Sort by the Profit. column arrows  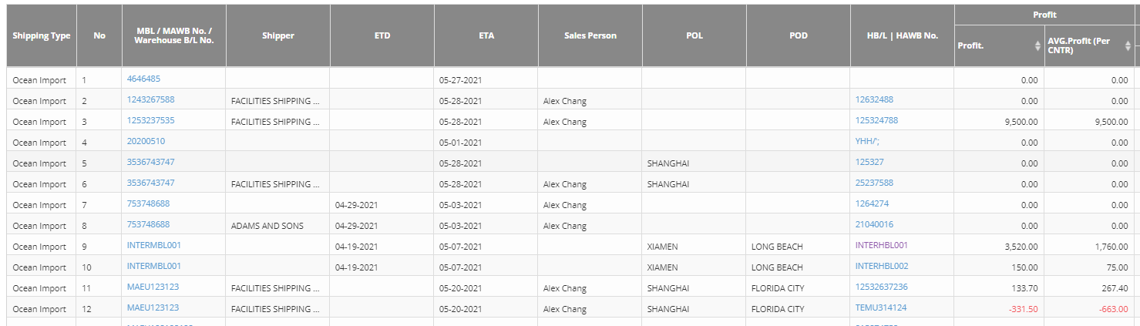1037,46
